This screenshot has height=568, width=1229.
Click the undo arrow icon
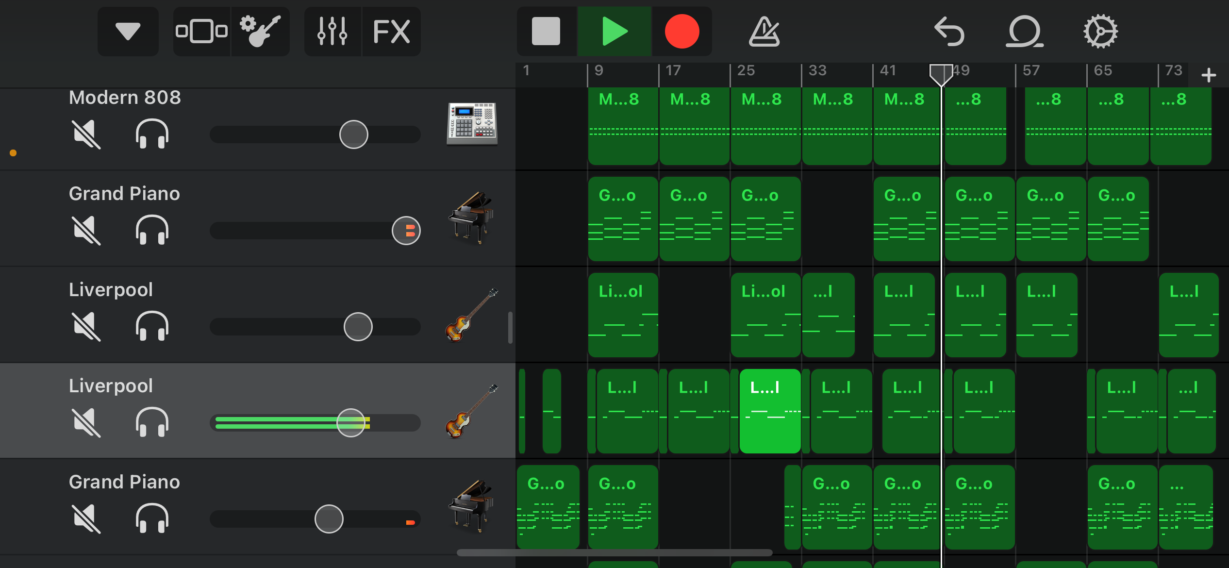coord(949,32)
